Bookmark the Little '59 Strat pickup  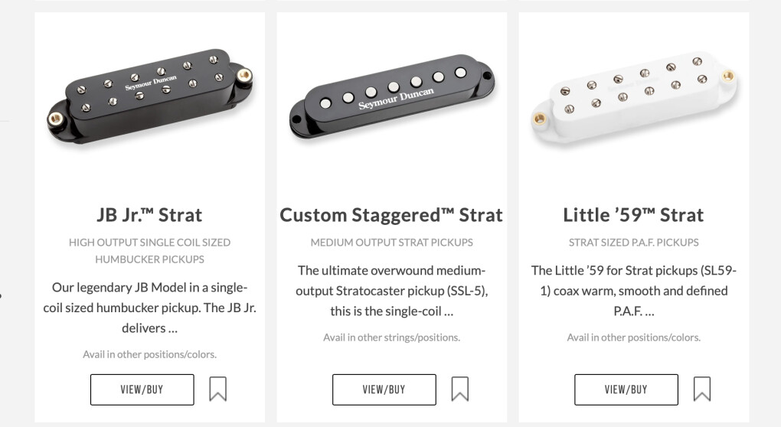pos(702,390)
